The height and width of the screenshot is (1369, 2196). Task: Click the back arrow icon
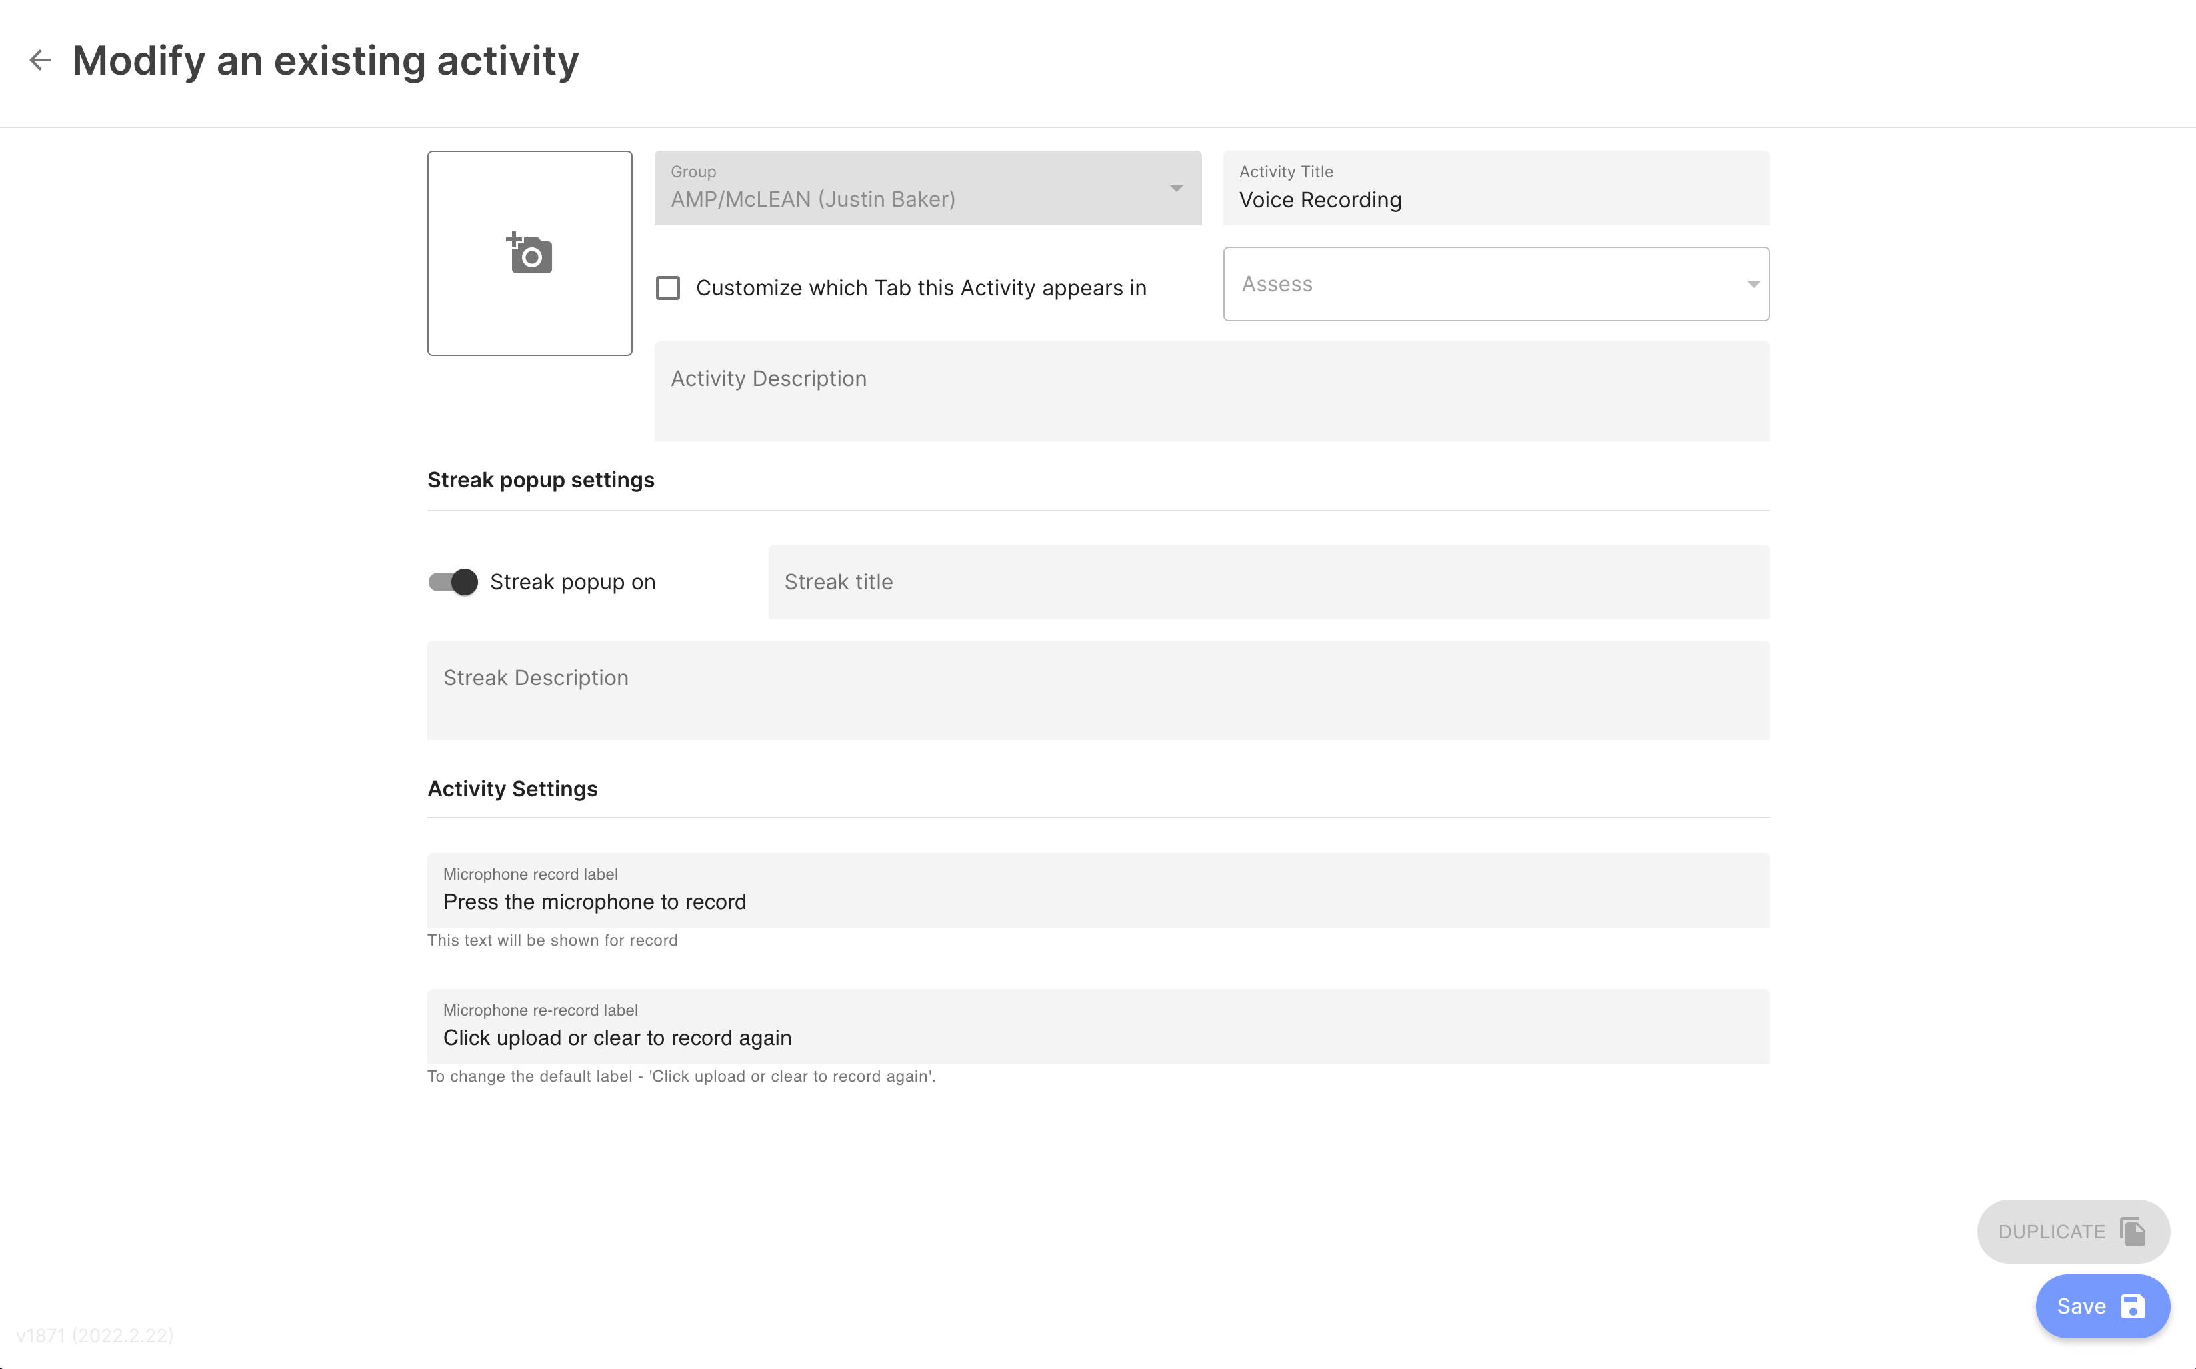click(40, 60)
